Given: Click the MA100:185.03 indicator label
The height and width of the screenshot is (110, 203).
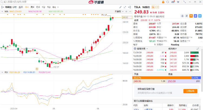Looking at the screenshot, I should coord(56,12).
